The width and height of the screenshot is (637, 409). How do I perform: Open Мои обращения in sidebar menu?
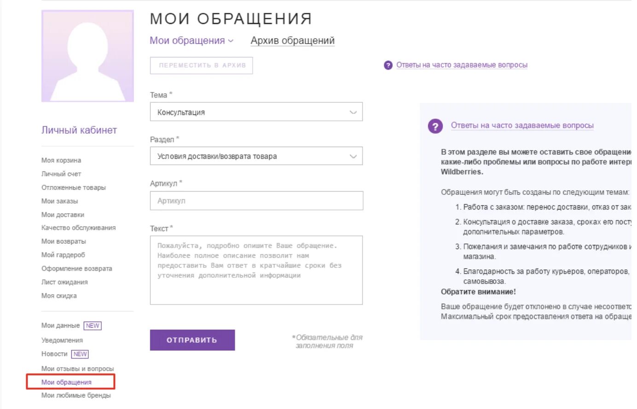point(66,382)
